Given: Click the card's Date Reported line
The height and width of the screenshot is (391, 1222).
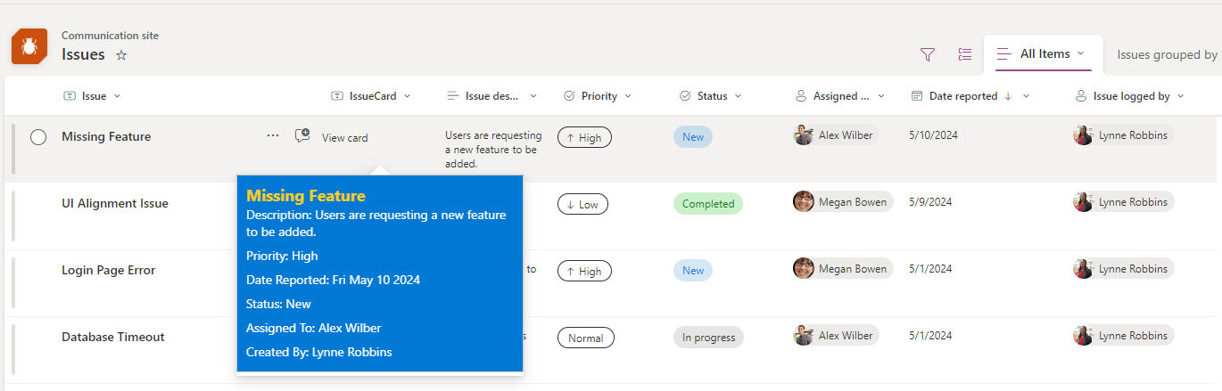Looking at the screenshot, I should tap(334, 280).
